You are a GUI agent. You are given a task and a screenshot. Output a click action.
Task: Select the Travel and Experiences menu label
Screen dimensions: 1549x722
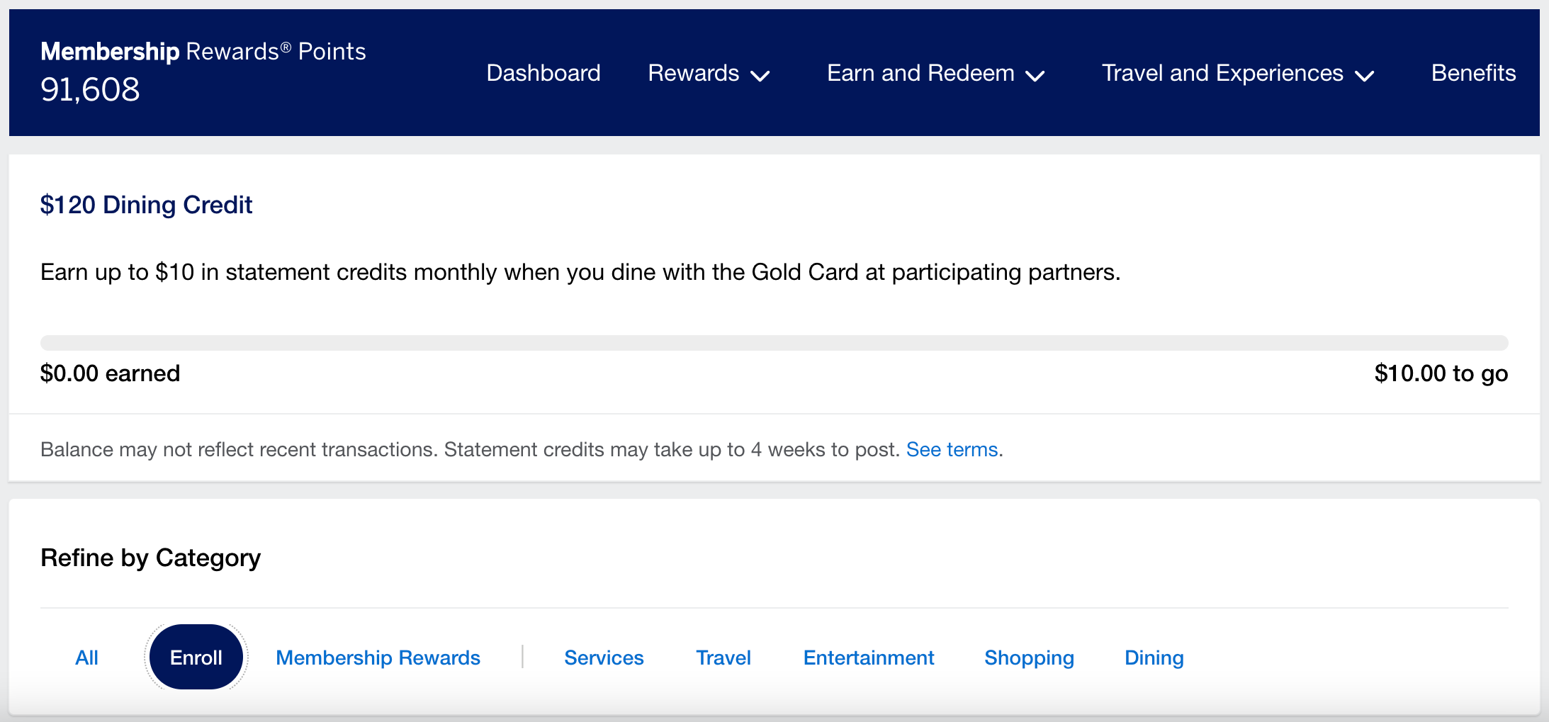[x=1222, y=73]
